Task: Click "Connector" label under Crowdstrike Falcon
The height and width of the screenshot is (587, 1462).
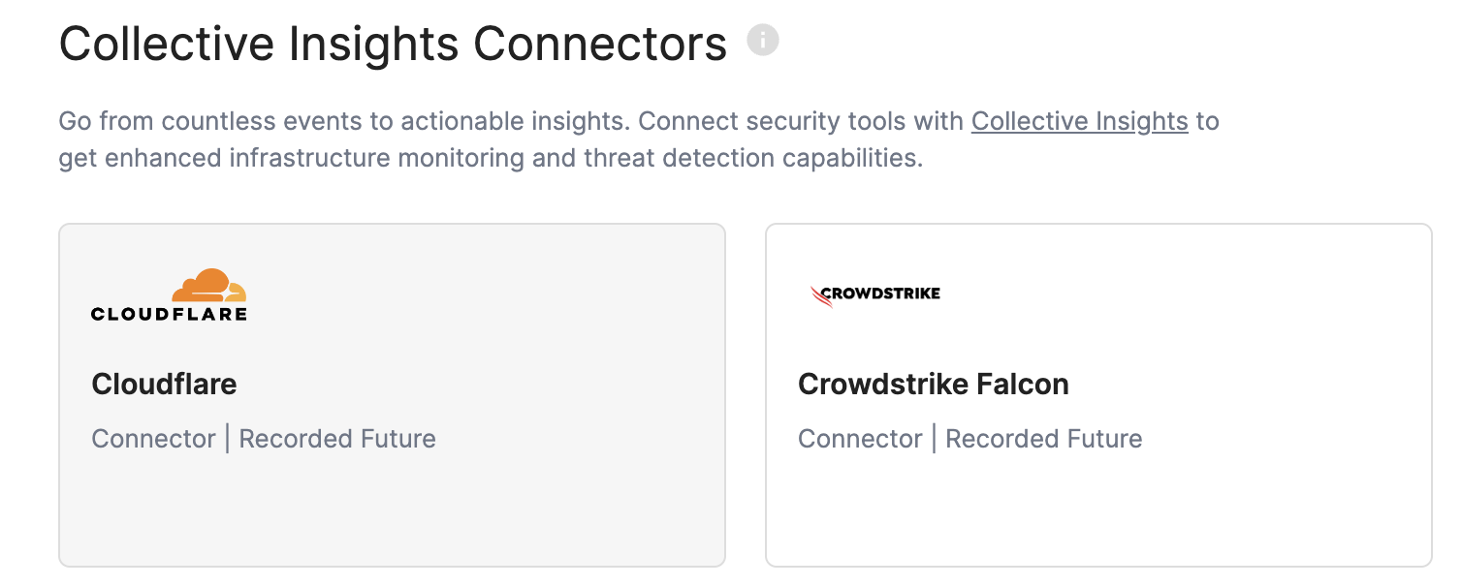Action: (x=860, y=439)
